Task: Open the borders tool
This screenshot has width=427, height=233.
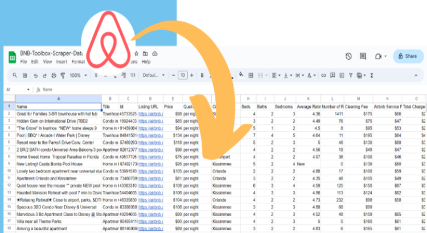Action: coord(251,76)
